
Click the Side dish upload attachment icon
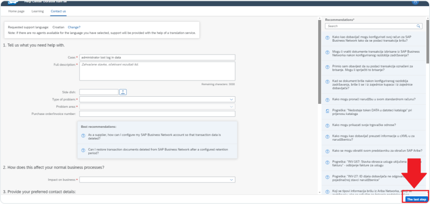[123, 92]
